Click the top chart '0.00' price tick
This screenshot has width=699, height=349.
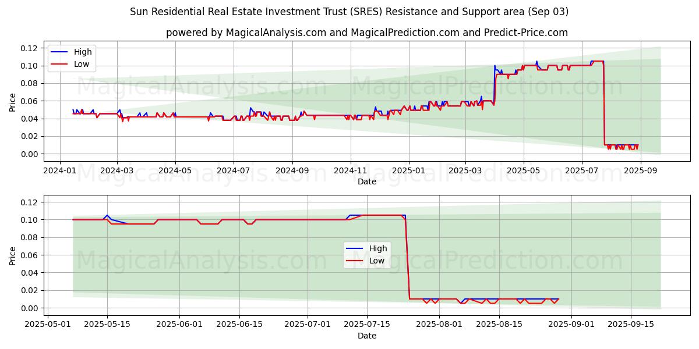click(30, 154)
